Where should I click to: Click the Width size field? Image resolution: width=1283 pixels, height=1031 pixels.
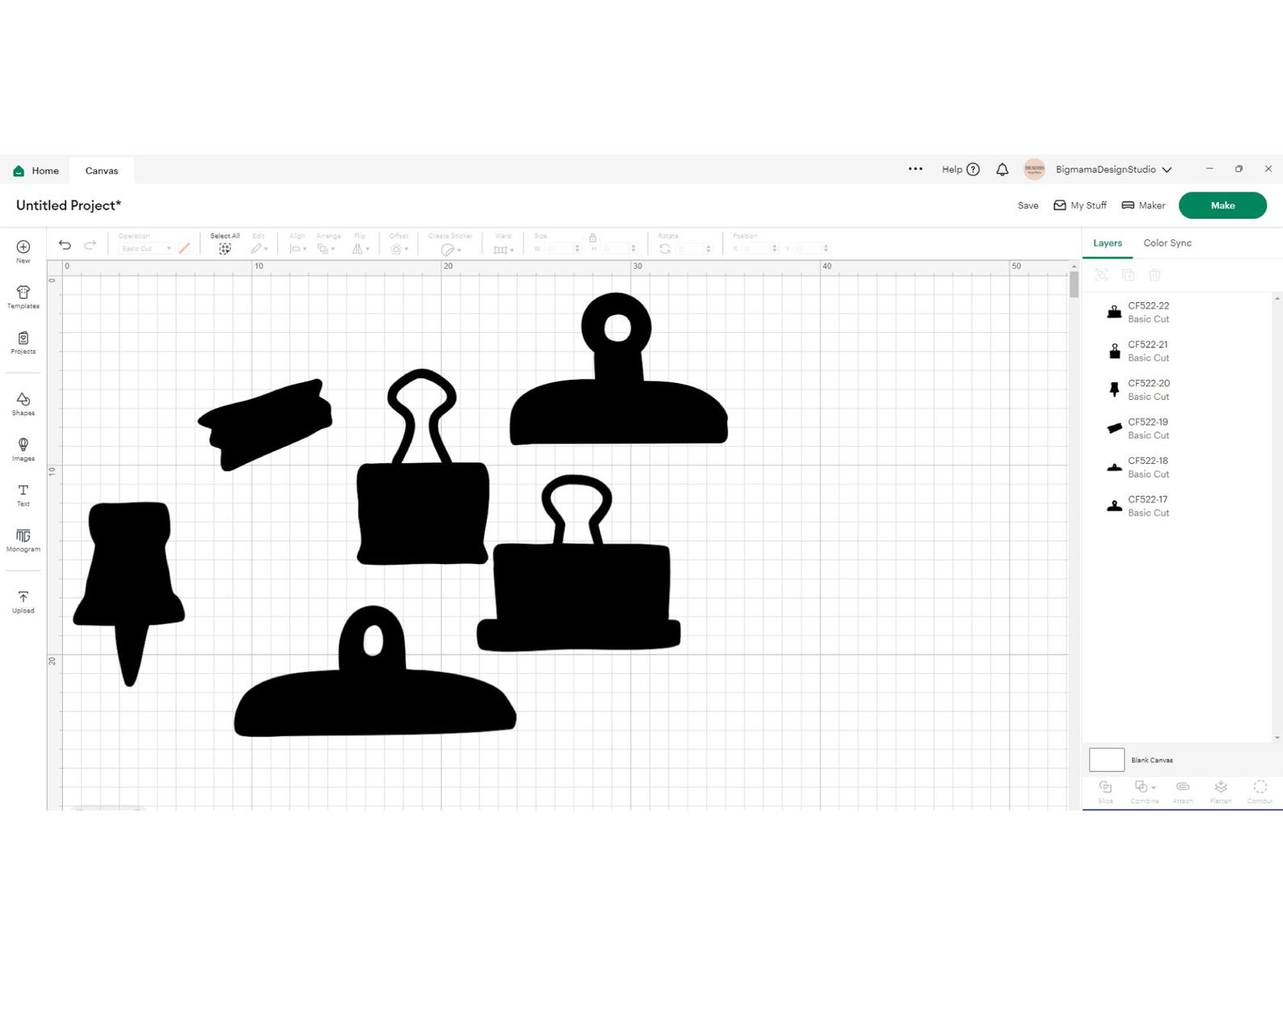tap(562, 249)
